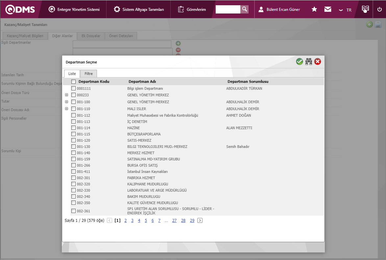The height and width of the screenshot is (260, 386).
Task: Confirm department selection with green checkmark
Action: (299, 61)
